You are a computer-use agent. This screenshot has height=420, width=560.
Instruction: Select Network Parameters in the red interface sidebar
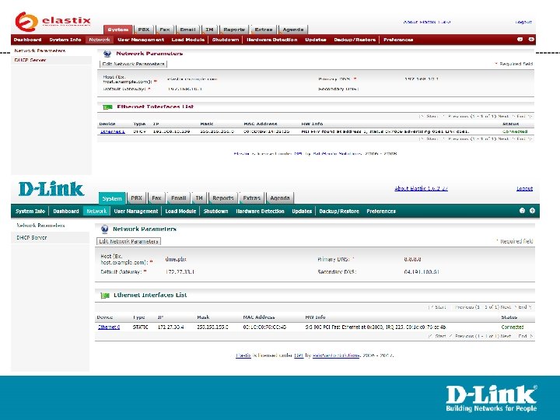click(40, 51)
